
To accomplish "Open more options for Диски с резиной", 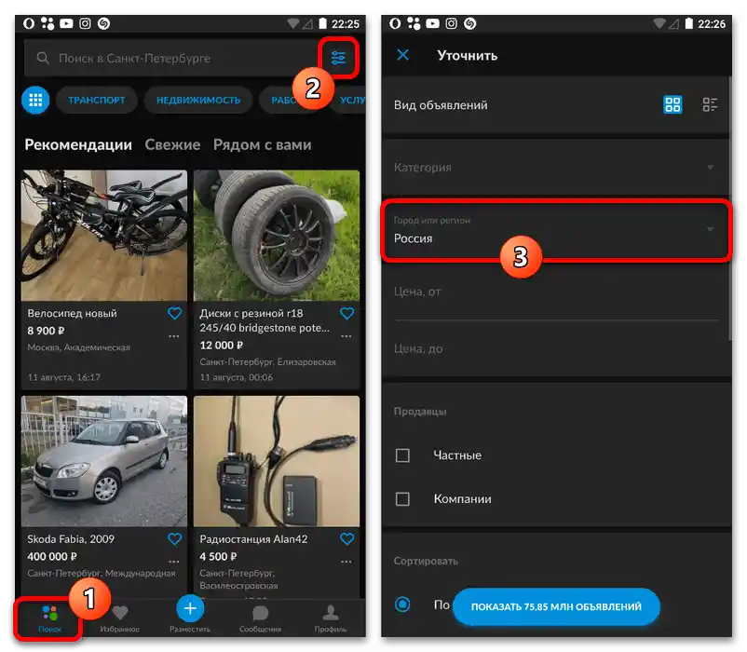I will tap(346, 336).
